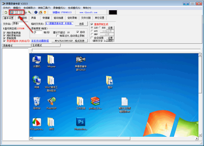Viewport: 204px width, 146px height.
Task: Click the Photoshop Ps icon in preview
Action: coord(81,124)
